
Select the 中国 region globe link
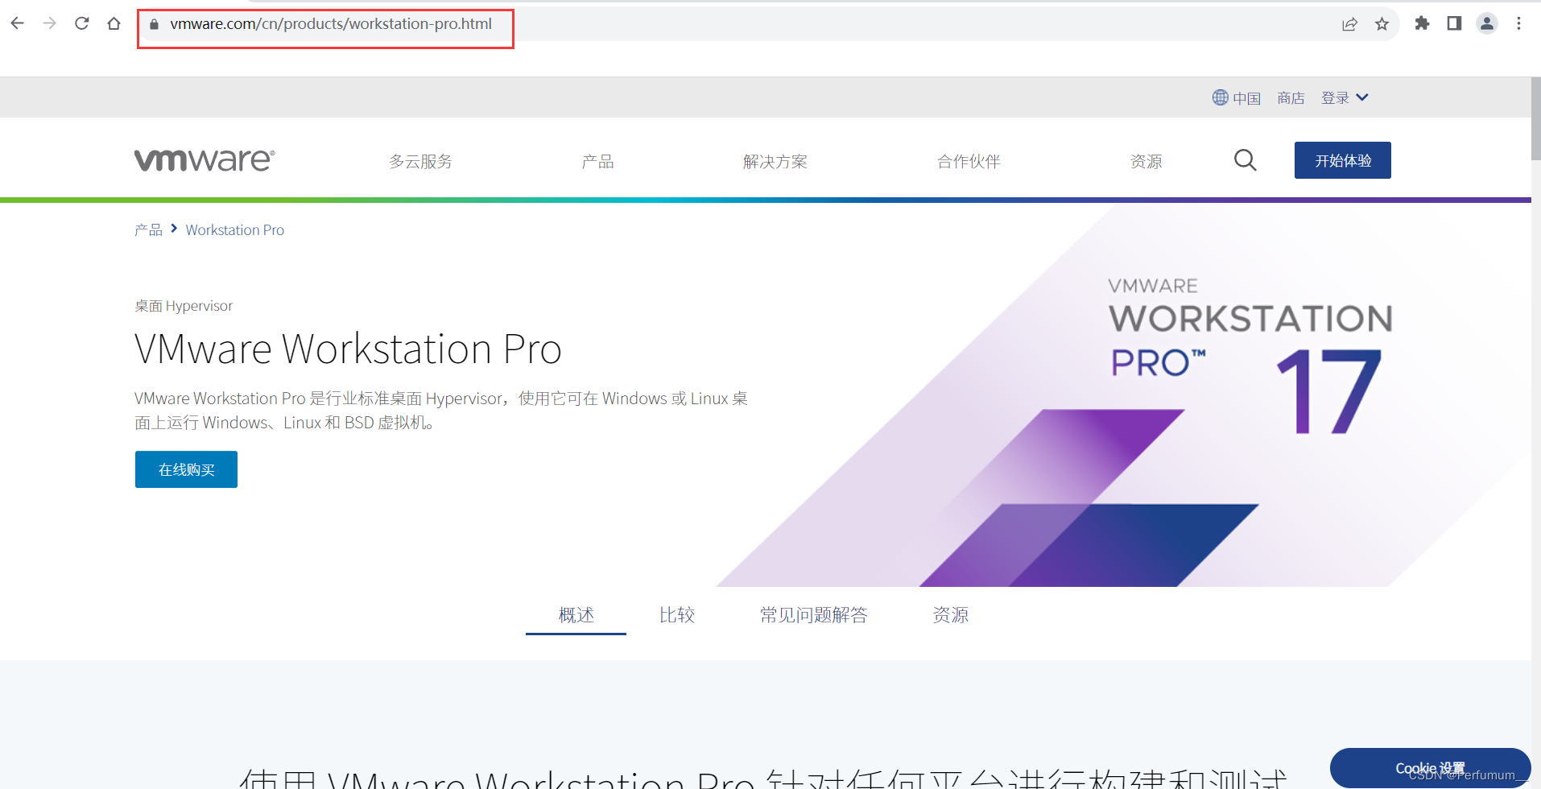click(1237, 97)
